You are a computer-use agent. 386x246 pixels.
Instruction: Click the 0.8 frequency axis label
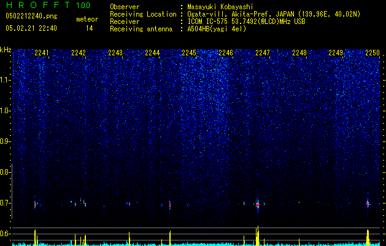click(x=5, y=172)
